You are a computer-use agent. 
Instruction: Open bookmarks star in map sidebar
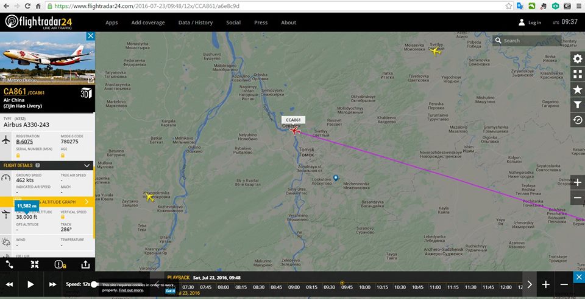pos(578,89)
